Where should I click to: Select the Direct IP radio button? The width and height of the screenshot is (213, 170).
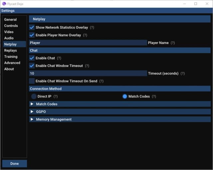point(34,97)
